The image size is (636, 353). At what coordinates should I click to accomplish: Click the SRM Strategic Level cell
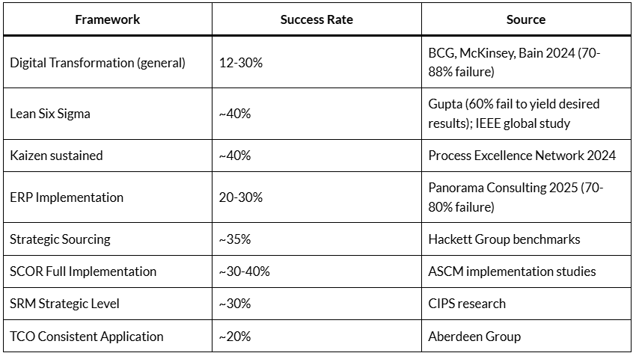(64, 304)
